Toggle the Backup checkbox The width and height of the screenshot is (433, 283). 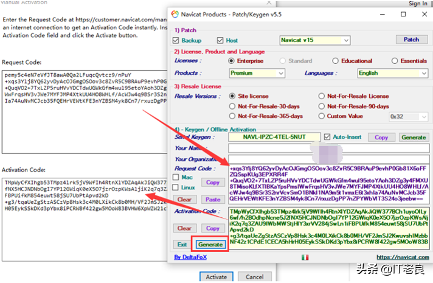[x=176, y=40]
